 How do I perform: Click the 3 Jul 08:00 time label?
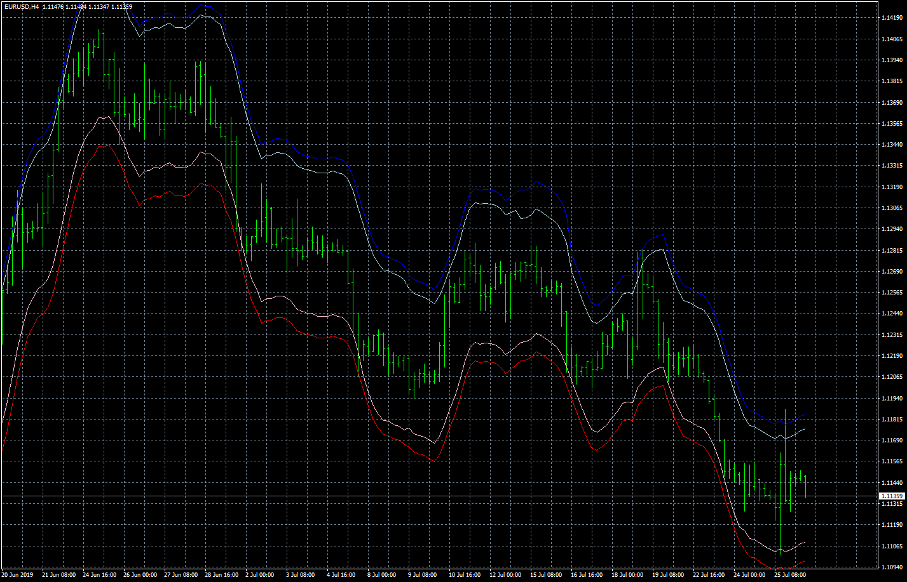[x=301, y=575]
